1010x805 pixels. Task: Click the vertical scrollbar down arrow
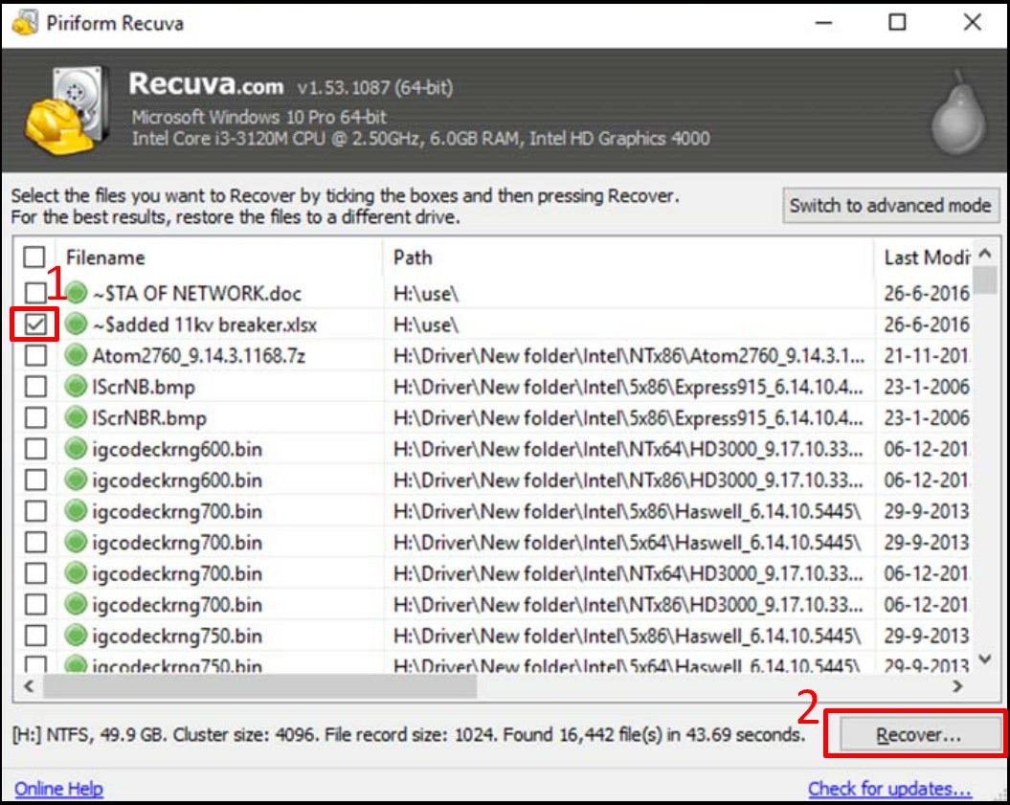pos(985,659)
